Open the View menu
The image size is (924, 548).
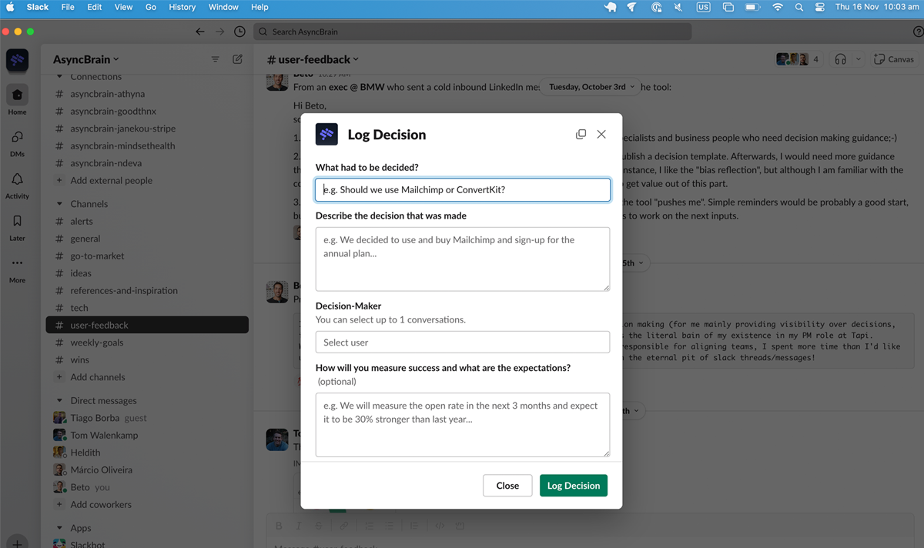pyautogui.click(x=123, y=7)
